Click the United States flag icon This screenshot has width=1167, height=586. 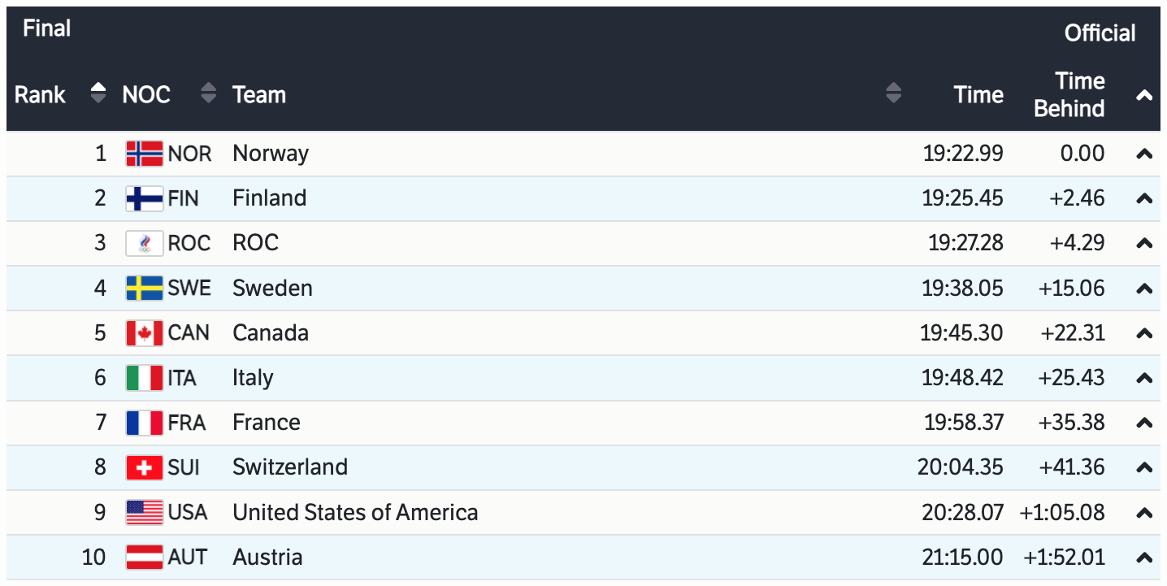pos(145,513)
